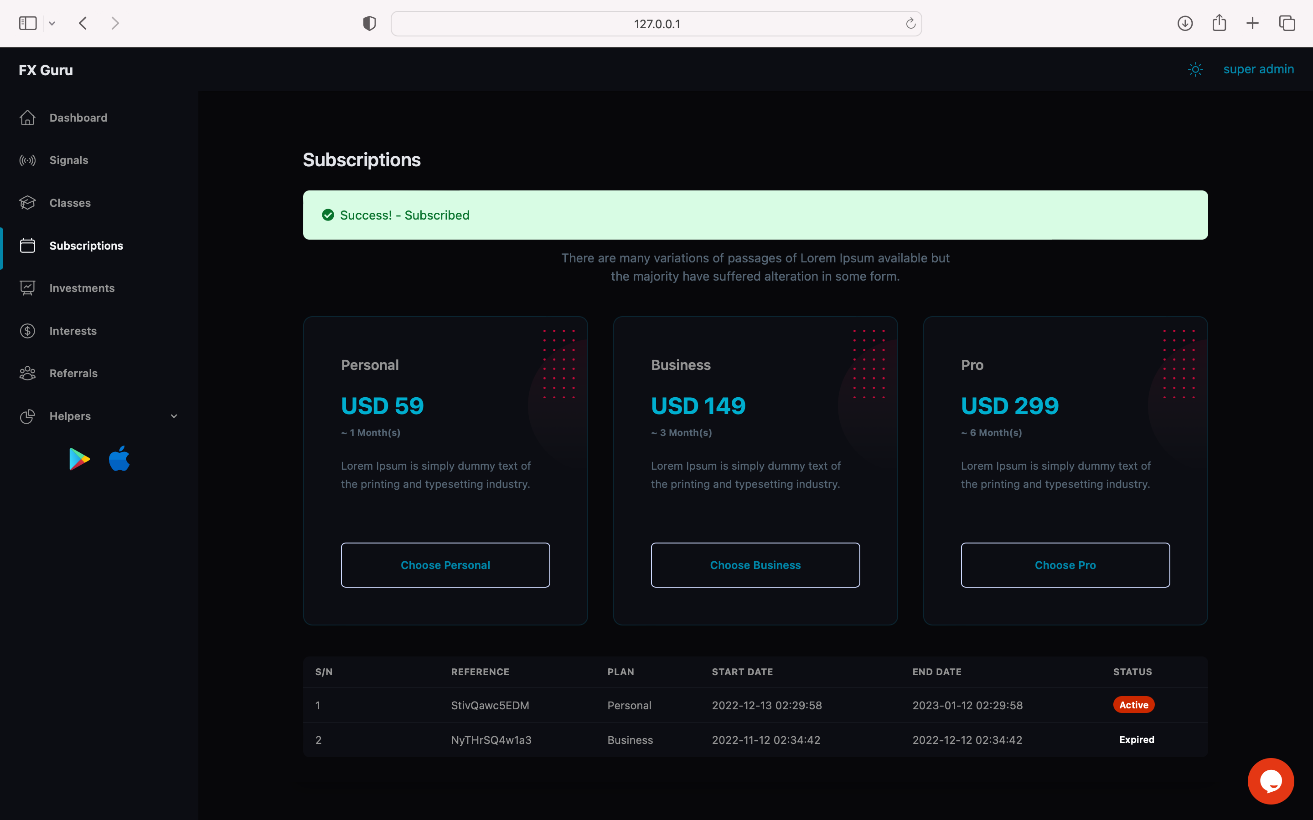Image resolution: width=1313 pixels, height=820 pixels.
Task: Click the browser address bar
Action: (656, 24)
